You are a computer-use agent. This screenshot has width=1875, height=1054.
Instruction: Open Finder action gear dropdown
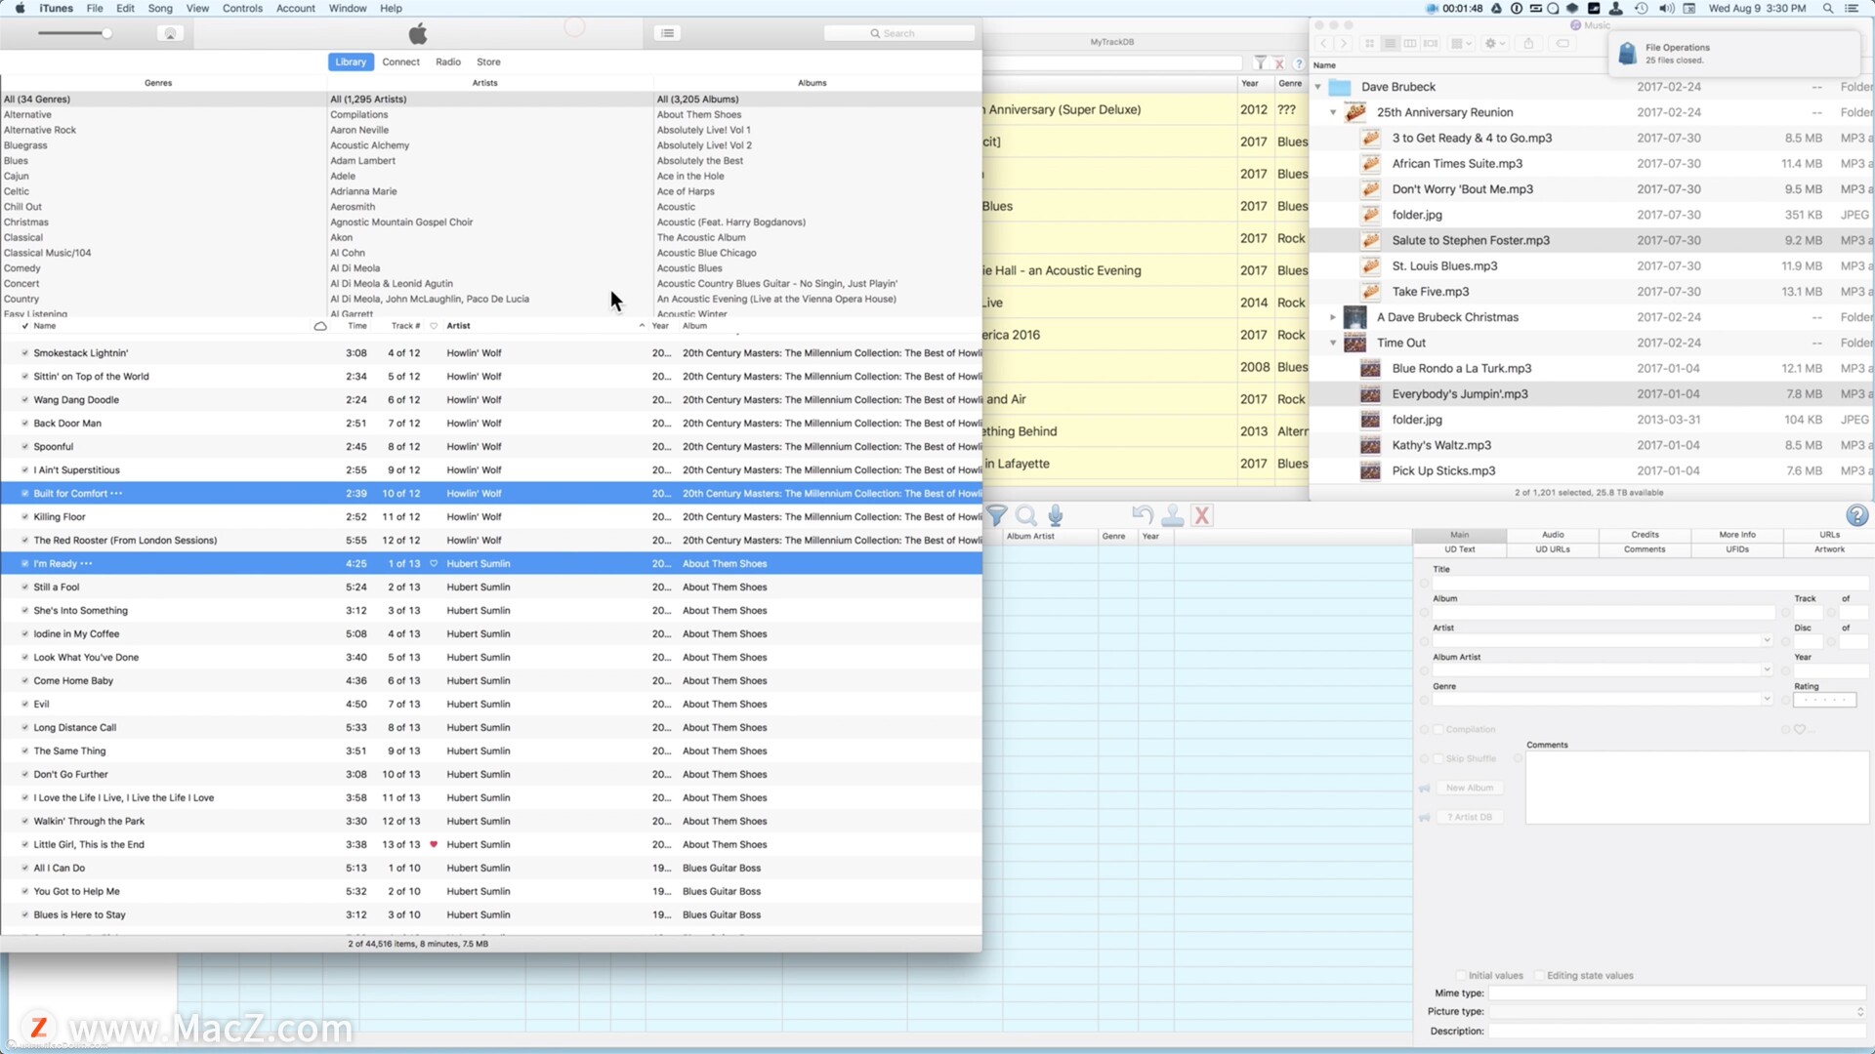1494,43
